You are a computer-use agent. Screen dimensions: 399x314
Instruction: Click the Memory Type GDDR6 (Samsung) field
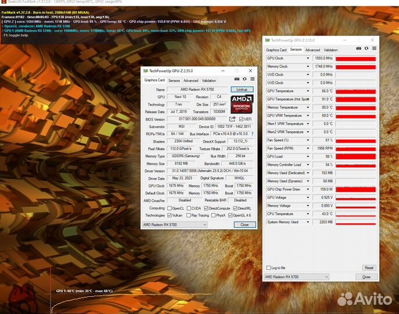coord(185,156)
